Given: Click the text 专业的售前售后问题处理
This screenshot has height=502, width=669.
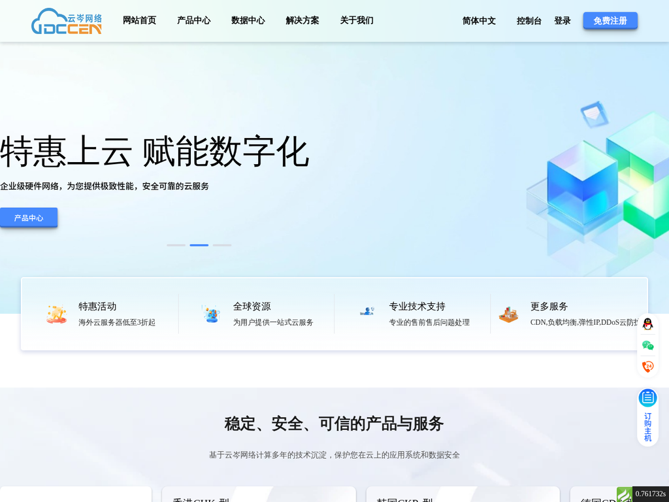Looking at the screenshot, I should tap(429, 322).
